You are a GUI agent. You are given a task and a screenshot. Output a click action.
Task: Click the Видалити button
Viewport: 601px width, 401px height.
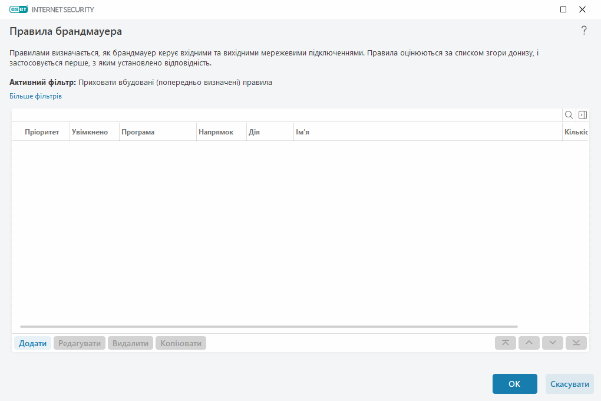(x=130, y=343)
